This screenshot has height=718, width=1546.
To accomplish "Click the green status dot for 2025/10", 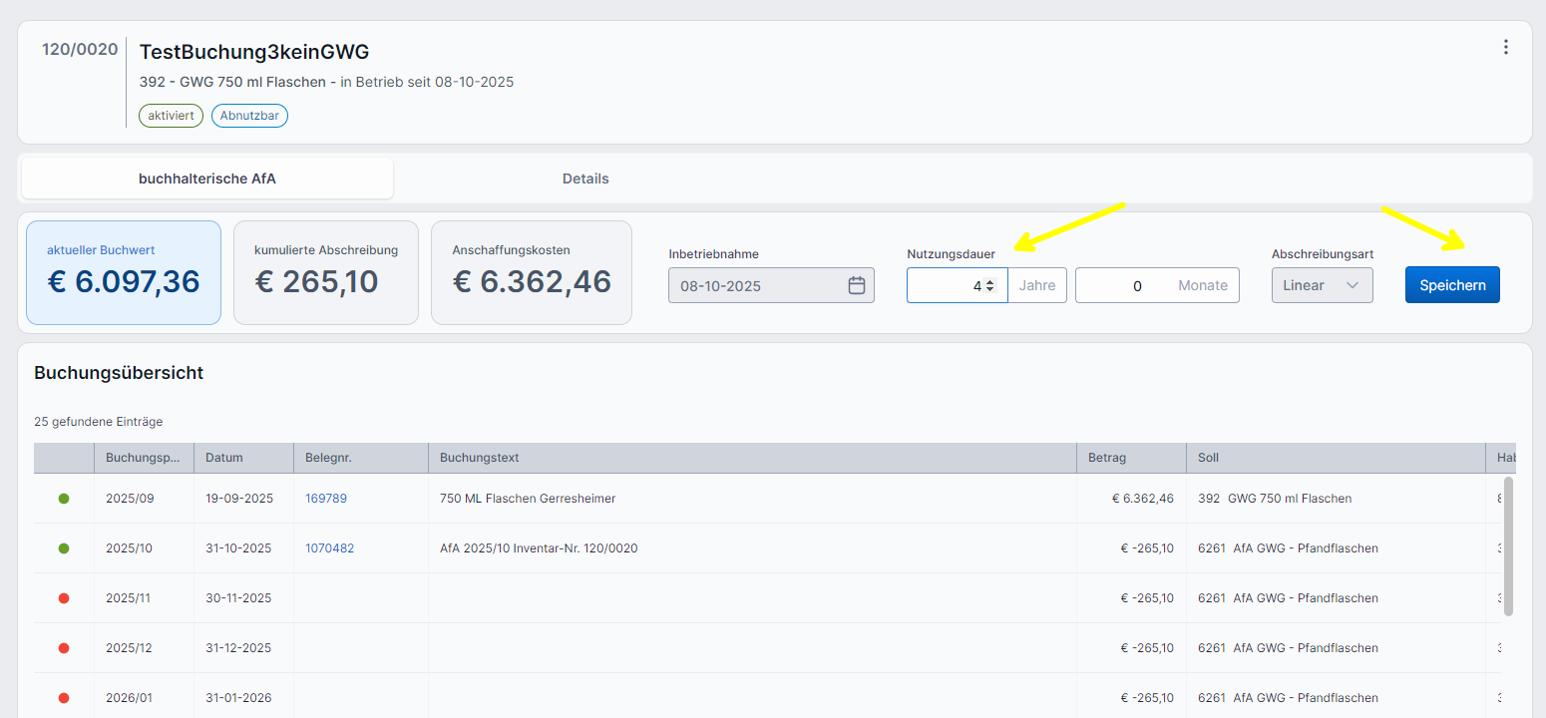I will point(64,548).
